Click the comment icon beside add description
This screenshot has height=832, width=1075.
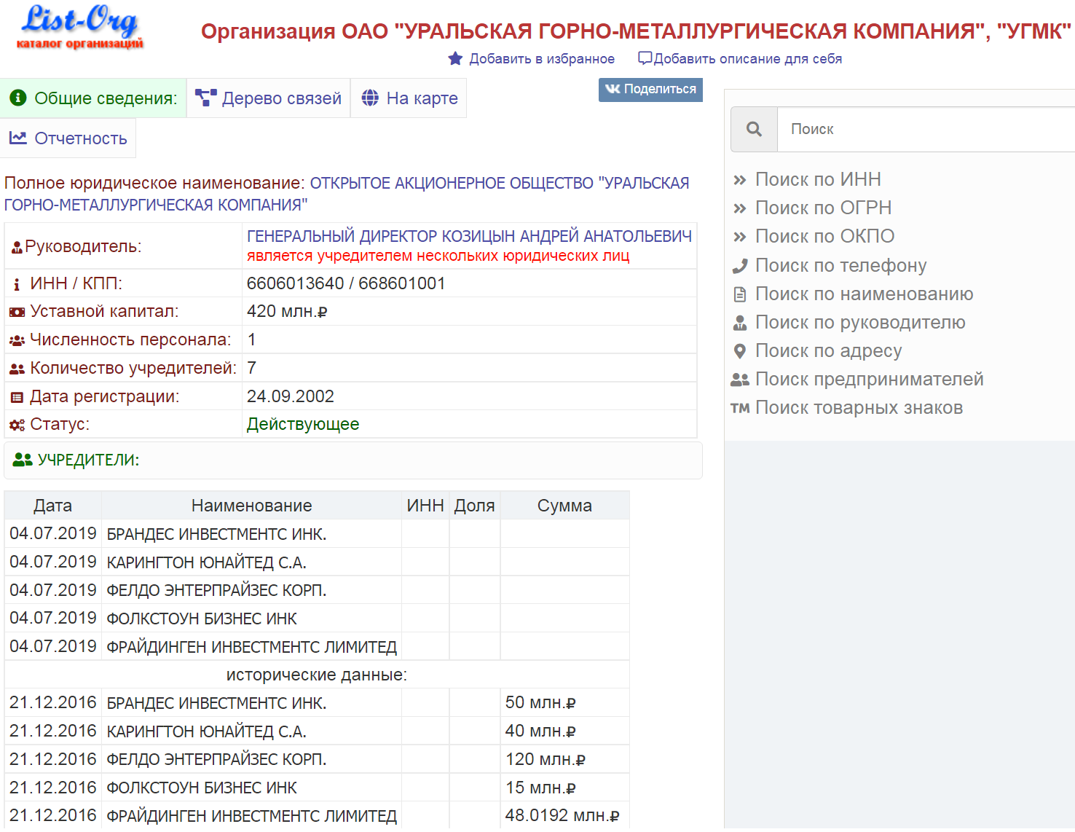645,58
